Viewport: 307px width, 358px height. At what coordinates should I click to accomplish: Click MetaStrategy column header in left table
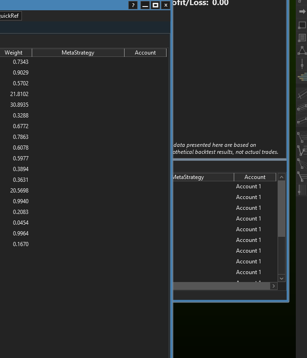(x=78, y=53)
